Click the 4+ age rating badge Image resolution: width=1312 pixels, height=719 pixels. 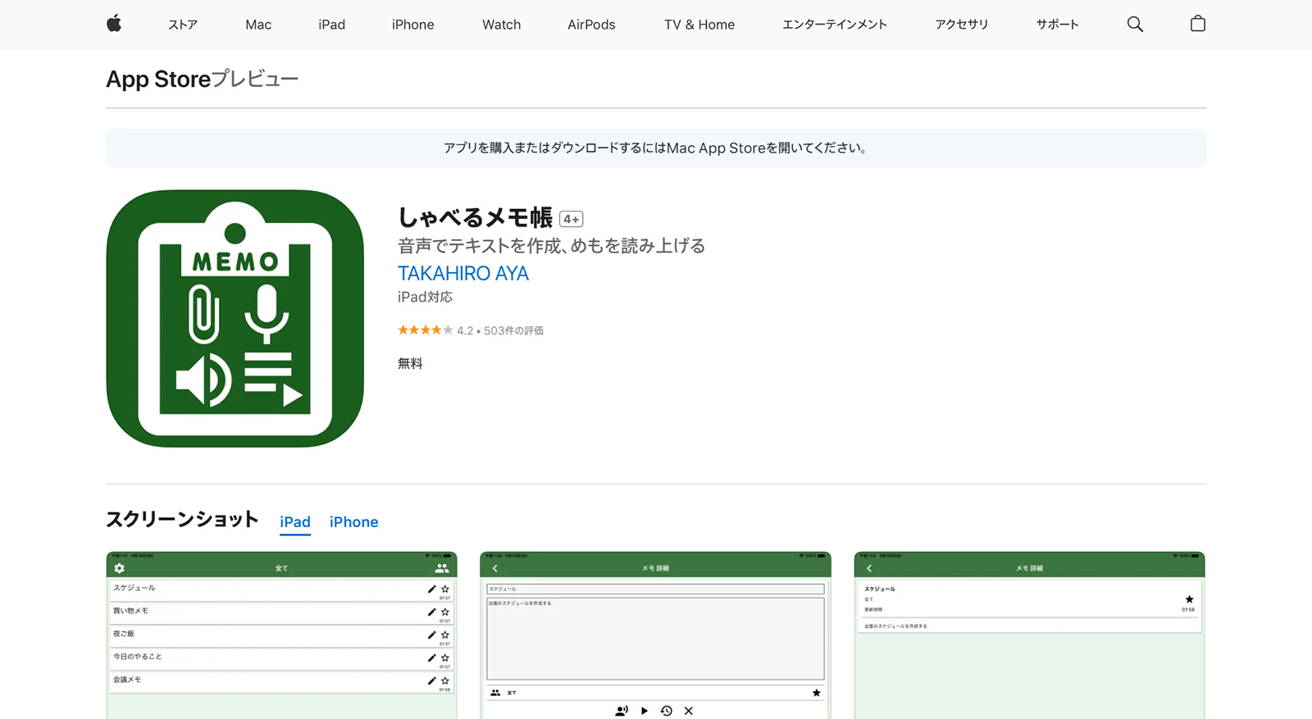point(572,219)
